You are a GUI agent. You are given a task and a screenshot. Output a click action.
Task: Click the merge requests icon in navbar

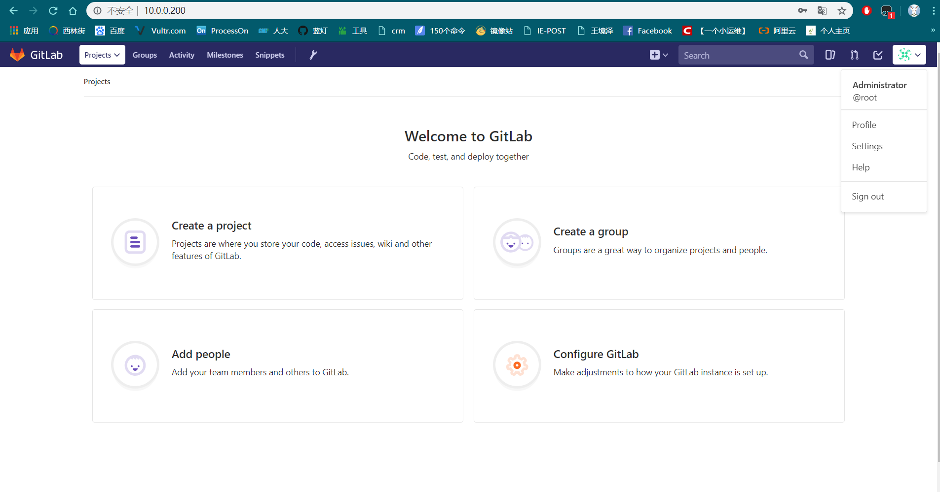855,55
